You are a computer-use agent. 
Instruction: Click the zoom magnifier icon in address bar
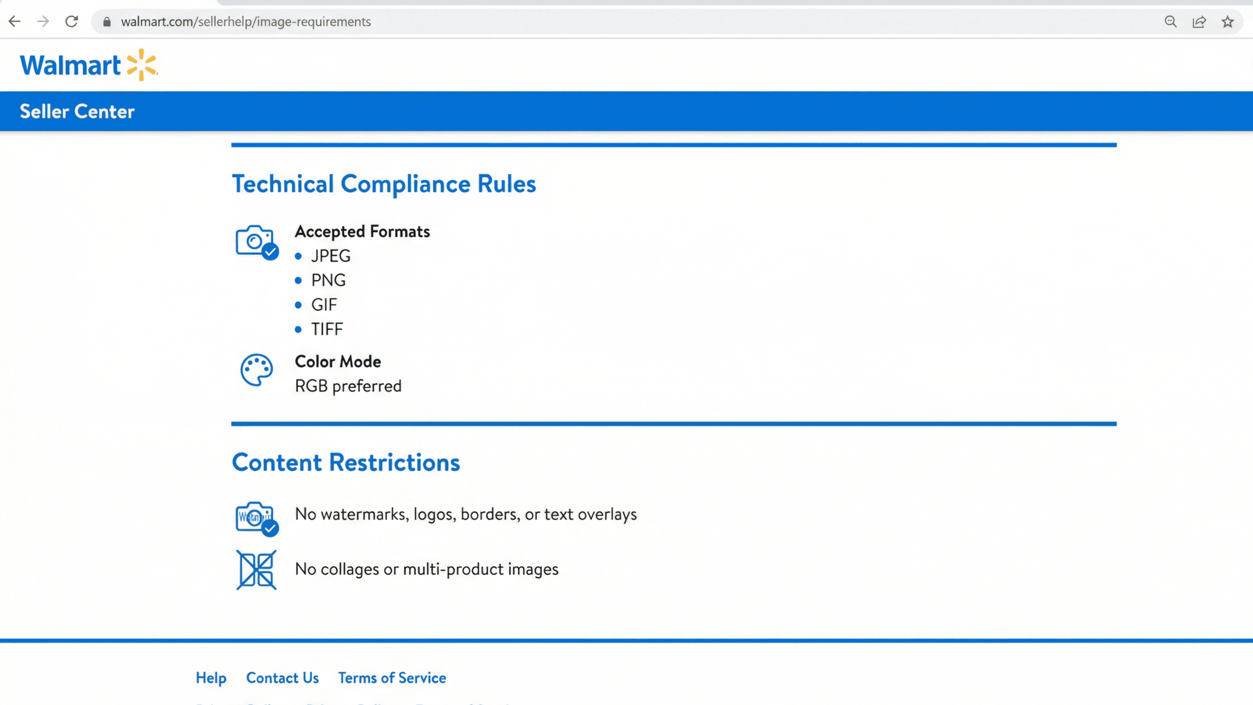(1170, 22)
